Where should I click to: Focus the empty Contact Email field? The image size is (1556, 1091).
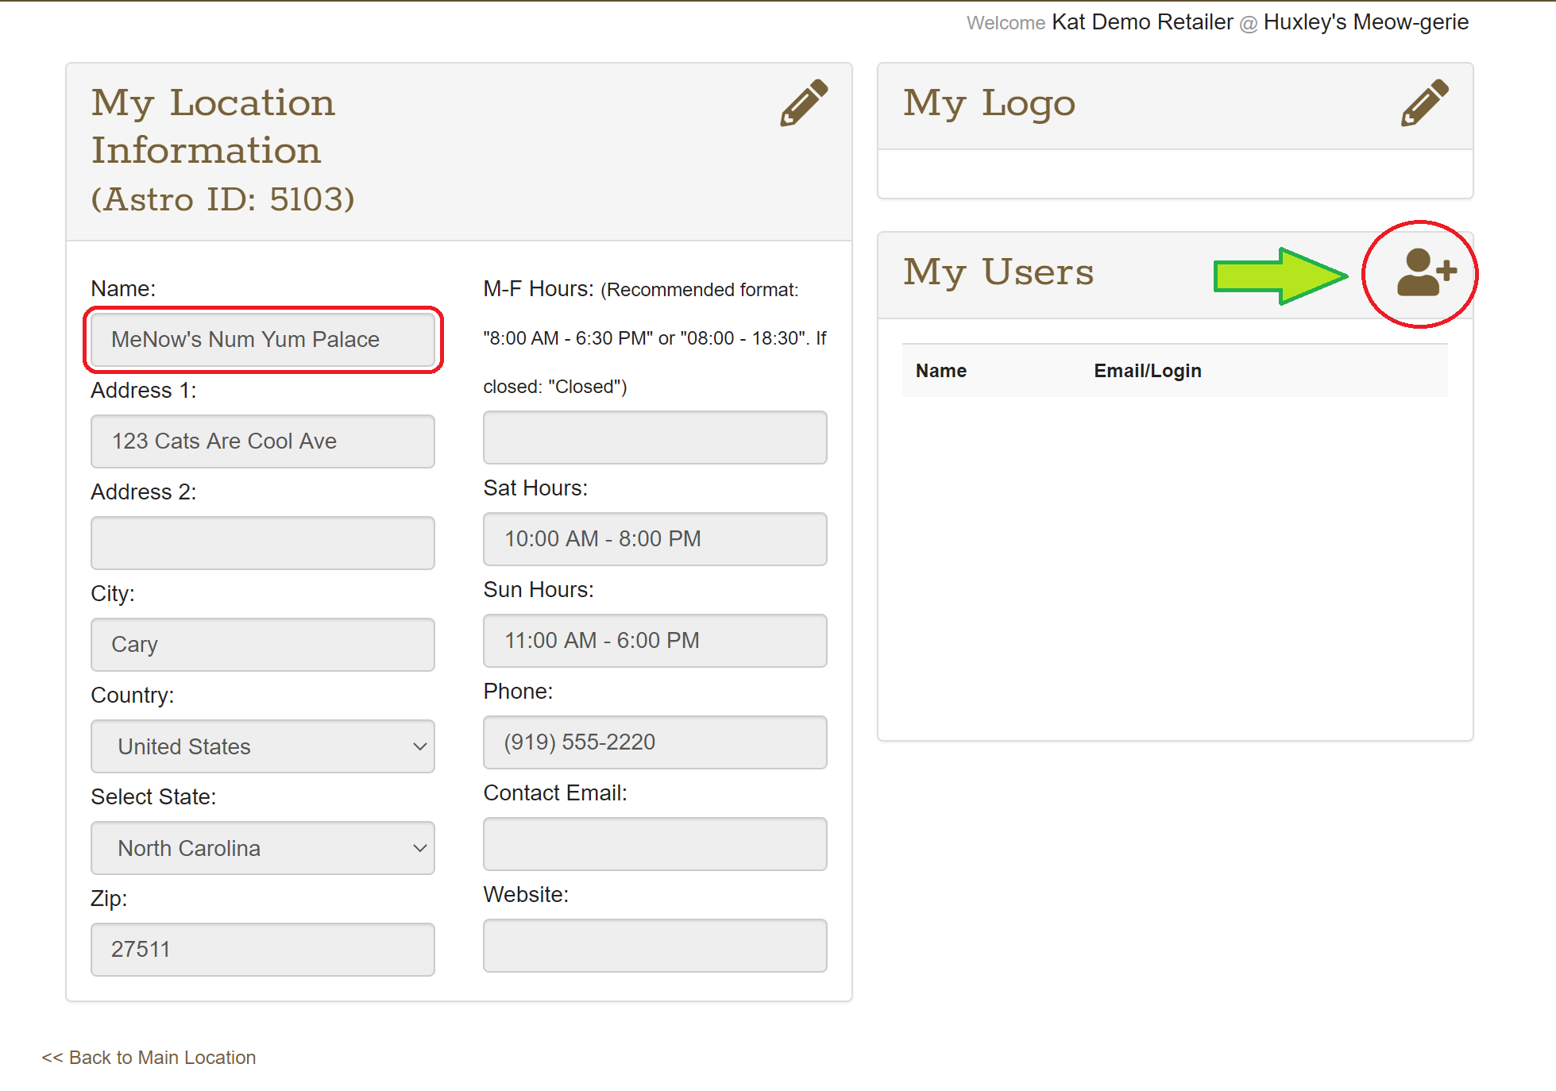pos(654,844)
